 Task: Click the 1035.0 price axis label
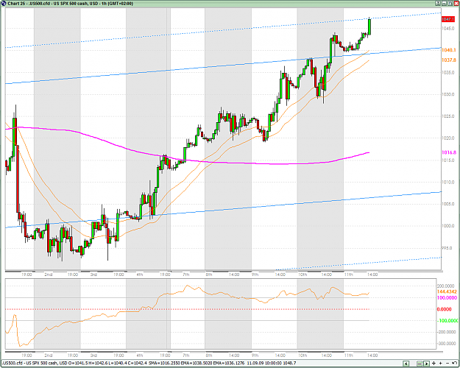pos(448,72)
